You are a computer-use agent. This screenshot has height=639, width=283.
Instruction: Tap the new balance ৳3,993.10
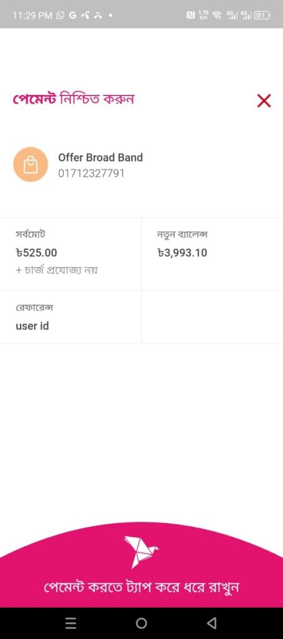click(183, 253)
